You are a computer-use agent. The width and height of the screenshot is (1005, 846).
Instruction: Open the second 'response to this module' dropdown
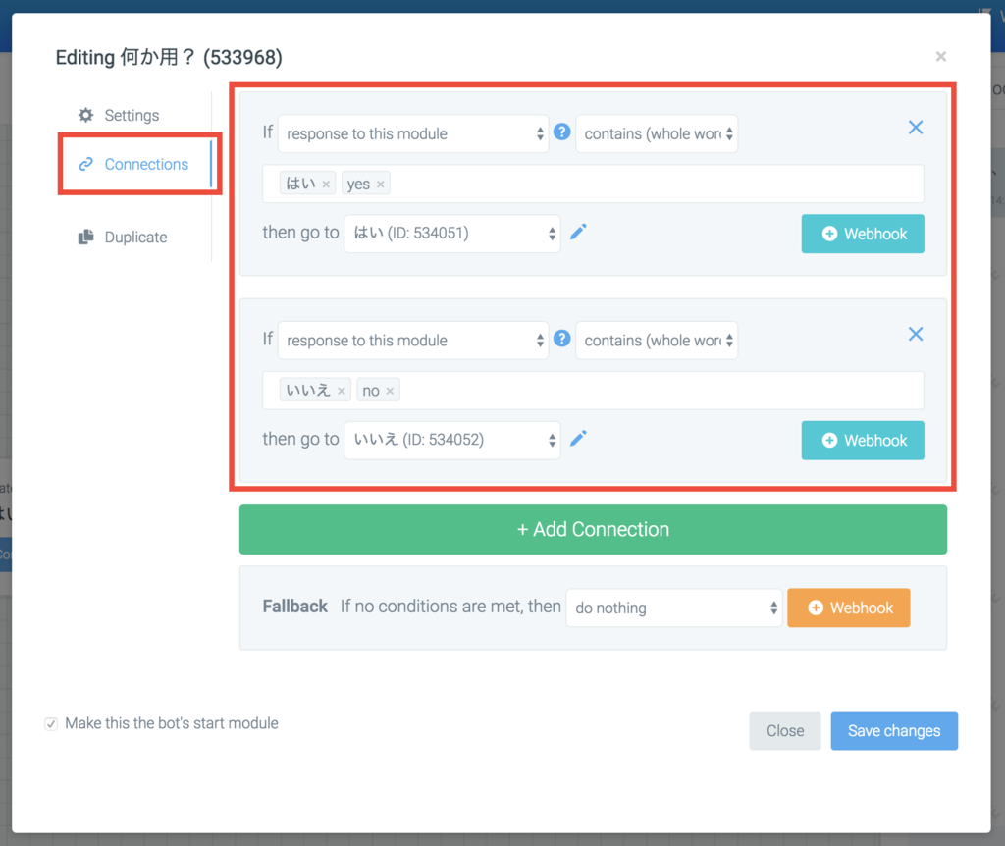[x=413, y=341]
